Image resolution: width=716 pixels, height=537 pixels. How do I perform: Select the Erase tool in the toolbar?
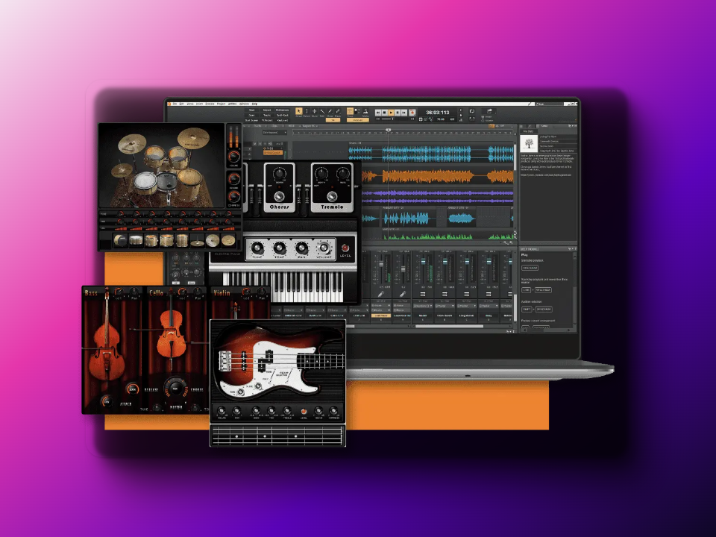tap(338, 111)
